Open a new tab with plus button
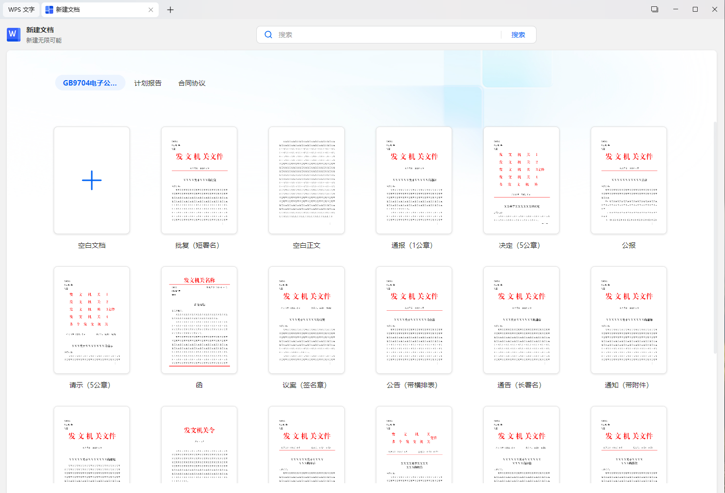The height and width of the screenshot is (493, 725). point(170,10)
